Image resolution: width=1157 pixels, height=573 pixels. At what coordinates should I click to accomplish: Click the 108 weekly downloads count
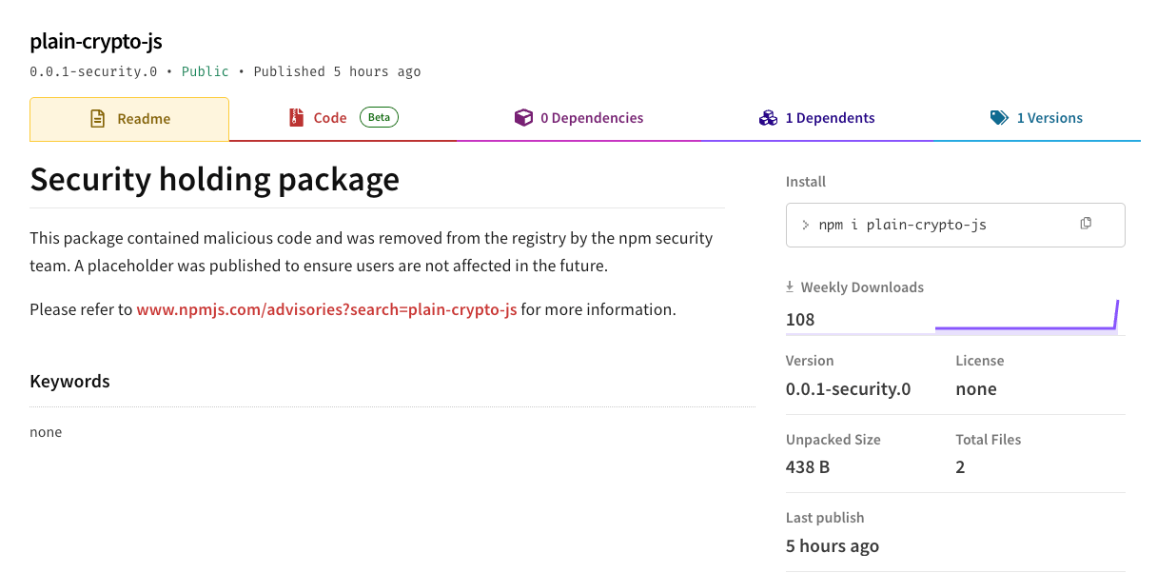point(799,320)
